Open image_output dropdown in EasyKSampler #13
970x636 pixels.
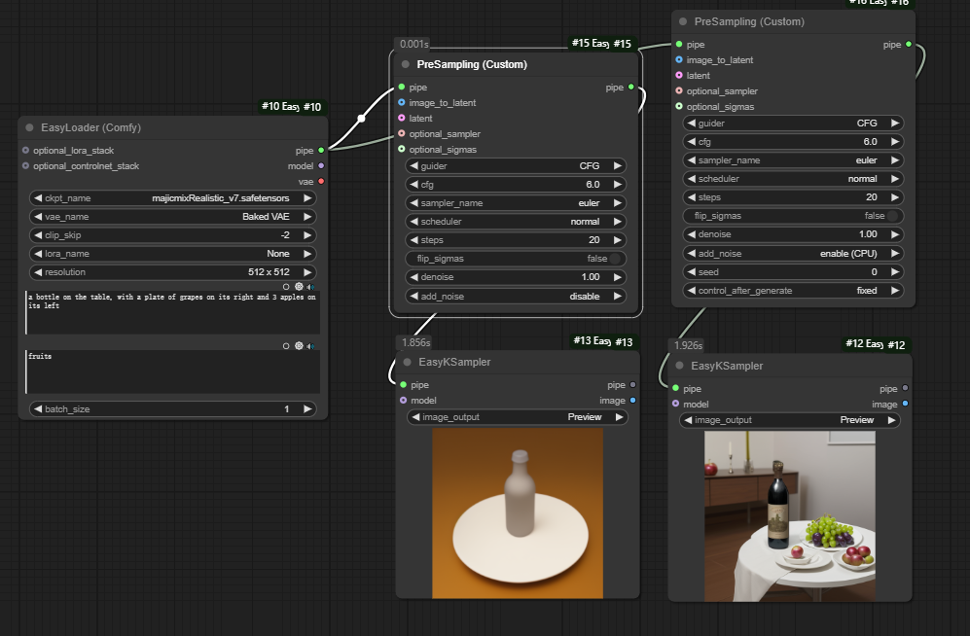pyautogui.click(x=517, y=417)
